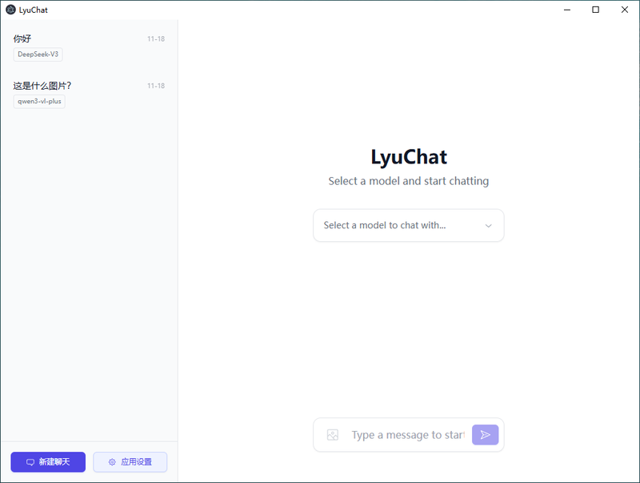Click the purple send arrow button
640x483 pixels.
(x=485, y=435)
